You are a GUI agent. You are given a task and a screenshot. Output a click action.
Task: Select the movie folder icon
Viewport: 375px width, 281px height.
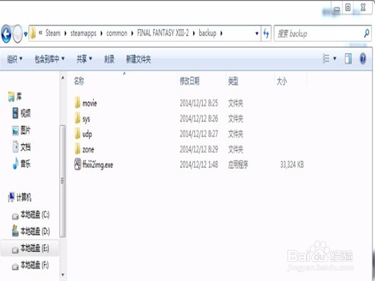pyautogui.click(x=77, y=103)
